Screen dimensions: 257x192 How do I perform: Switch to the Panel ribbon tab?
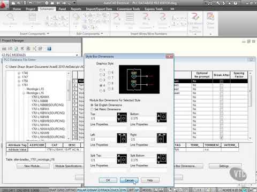(x=62, y=9)
